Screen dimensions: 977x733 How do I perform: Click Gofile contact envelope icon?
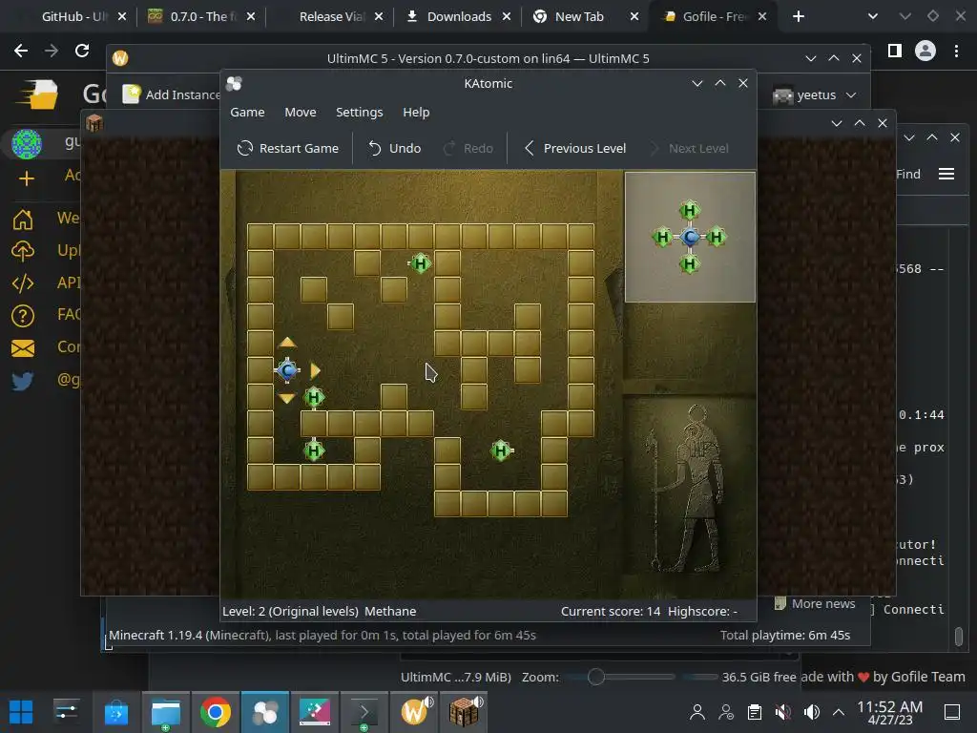pos(23,347)
